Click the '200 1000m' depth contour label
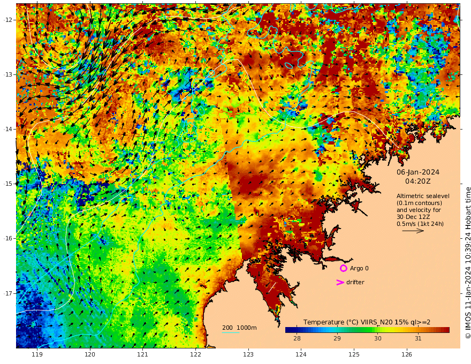The image size is (471, 364). tap(239, 328)
